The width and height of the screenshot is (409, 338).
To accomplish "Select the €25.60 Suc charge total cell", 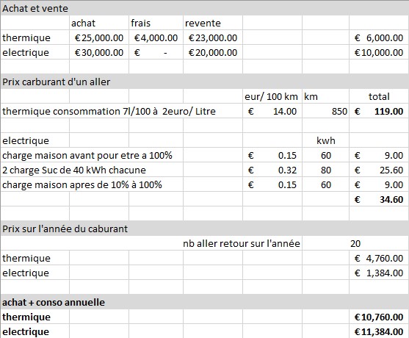I will point(379,170).
